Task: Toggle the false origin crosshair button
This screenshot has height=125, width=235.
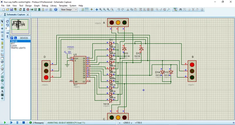Action: (x=91, y=10)
